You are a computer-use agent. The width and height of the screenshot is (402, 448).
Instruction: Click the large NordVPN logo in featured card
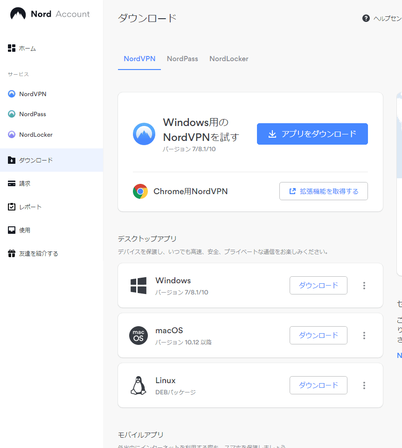point(144,134)
